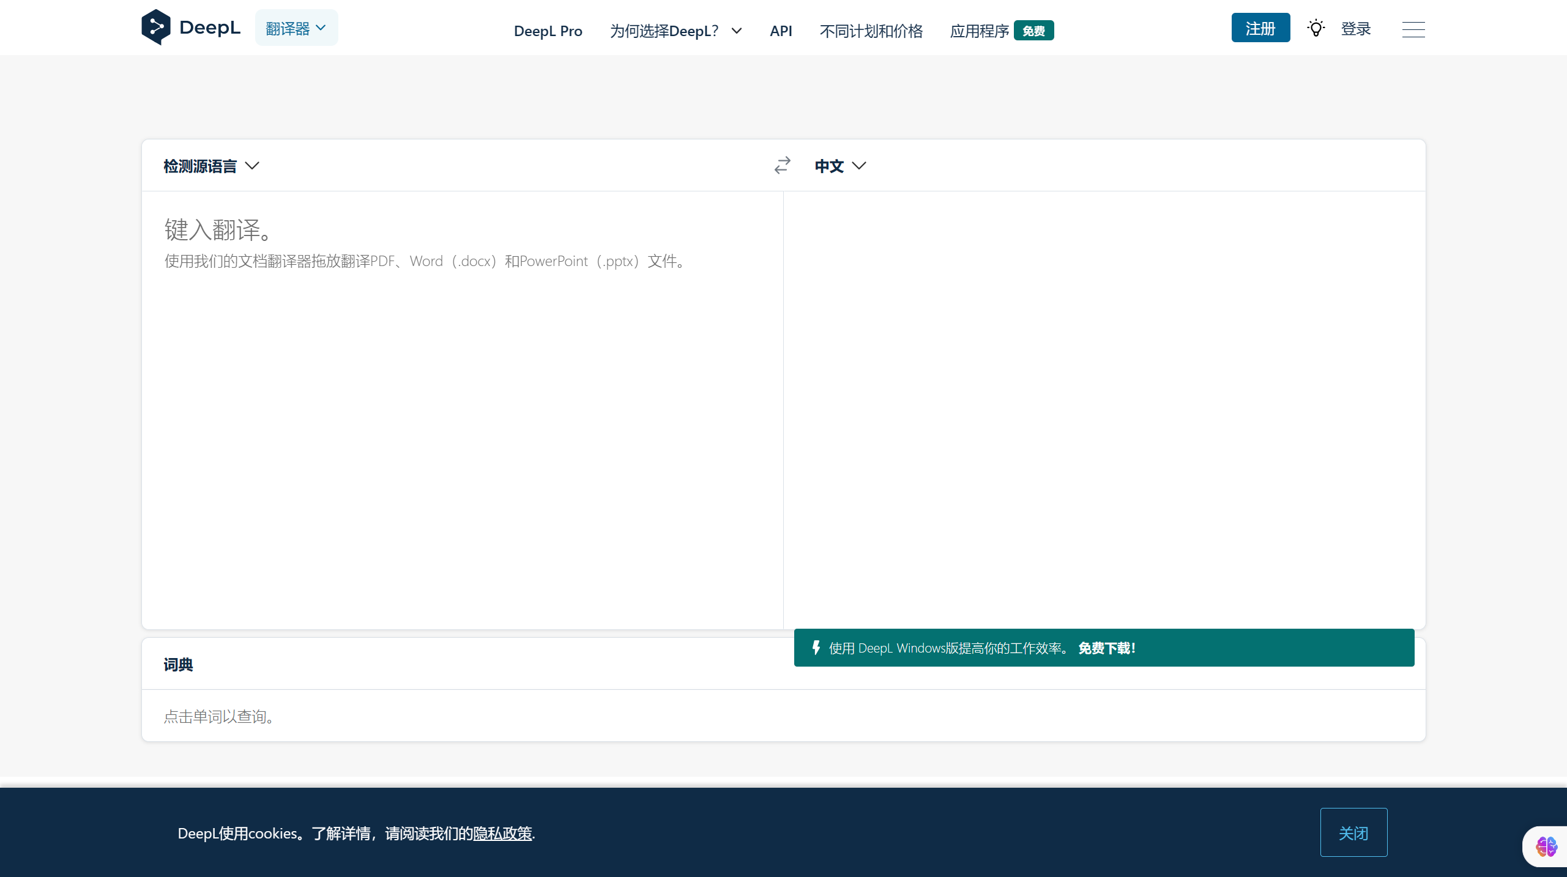The image size is (1567, 877).
Task: Click the brain icon in bottom-right corner
Action: pyautogui.click(x=1546, y=846)
